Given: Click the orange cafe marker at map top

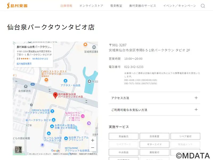Looking at the screenshot, I should [x=85, y=44].
